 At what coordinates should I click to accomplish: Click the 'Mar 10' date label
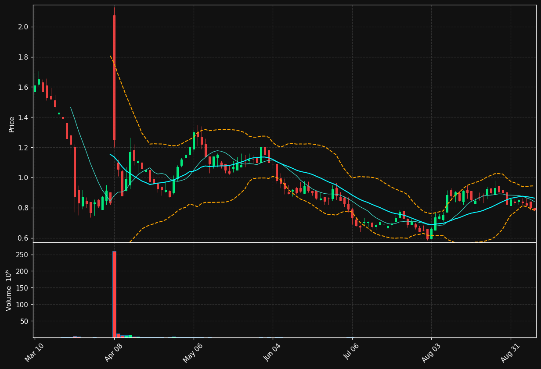pos(34,352)
